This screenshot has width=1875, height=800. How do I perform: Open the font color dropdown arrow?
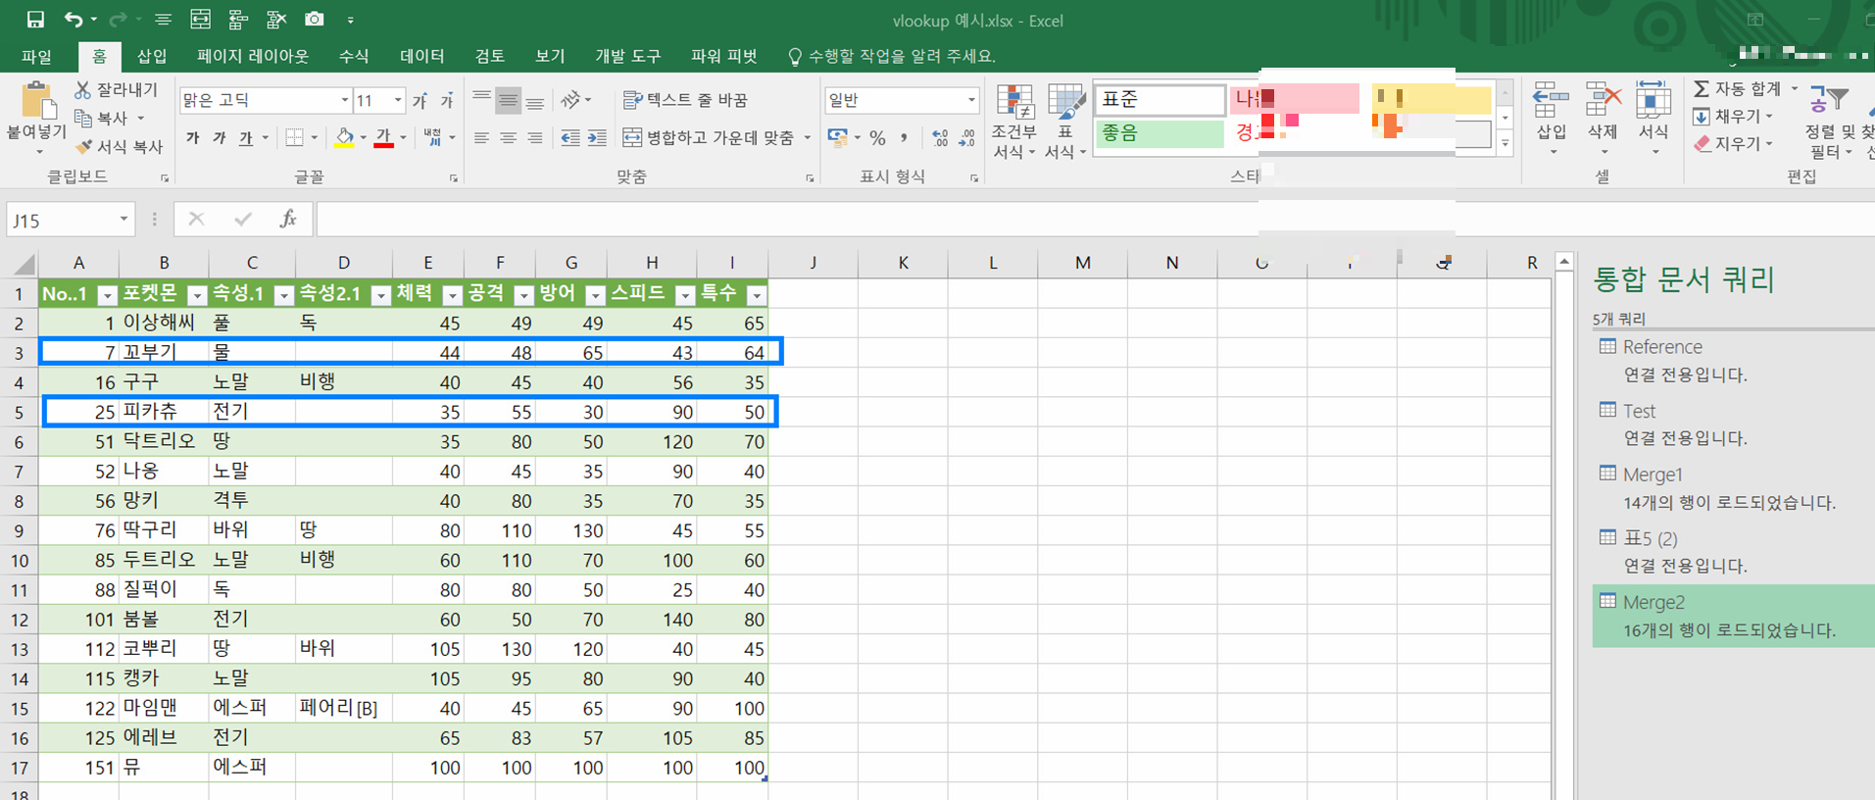pos(402,138)
